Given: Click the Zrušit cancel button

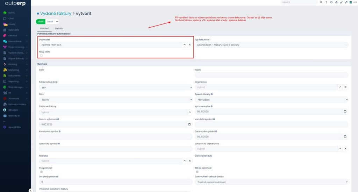Looking at the screenshot, I should tap(50, 22).
